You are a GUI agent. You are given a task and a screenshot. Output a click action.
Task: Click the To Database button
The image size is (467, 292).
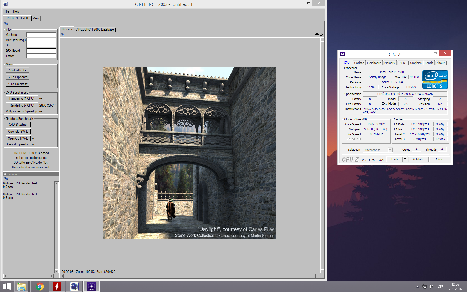tap(18, 84)
